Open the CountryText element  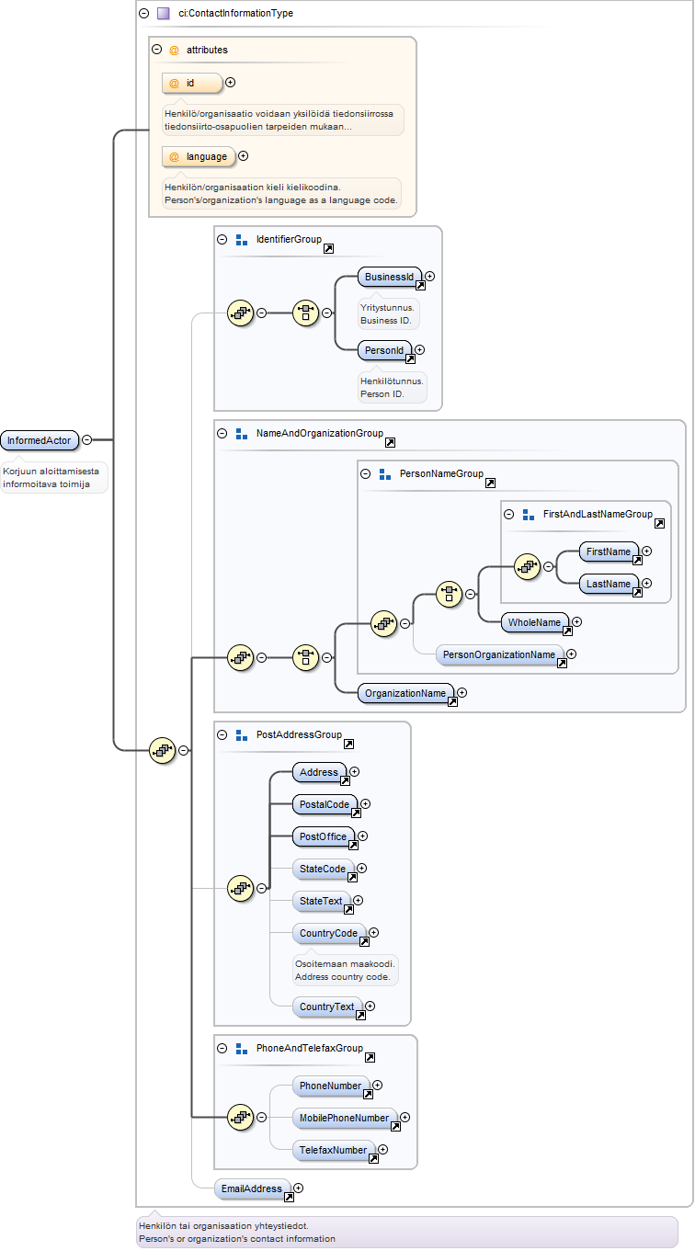tap(327, 1006)
